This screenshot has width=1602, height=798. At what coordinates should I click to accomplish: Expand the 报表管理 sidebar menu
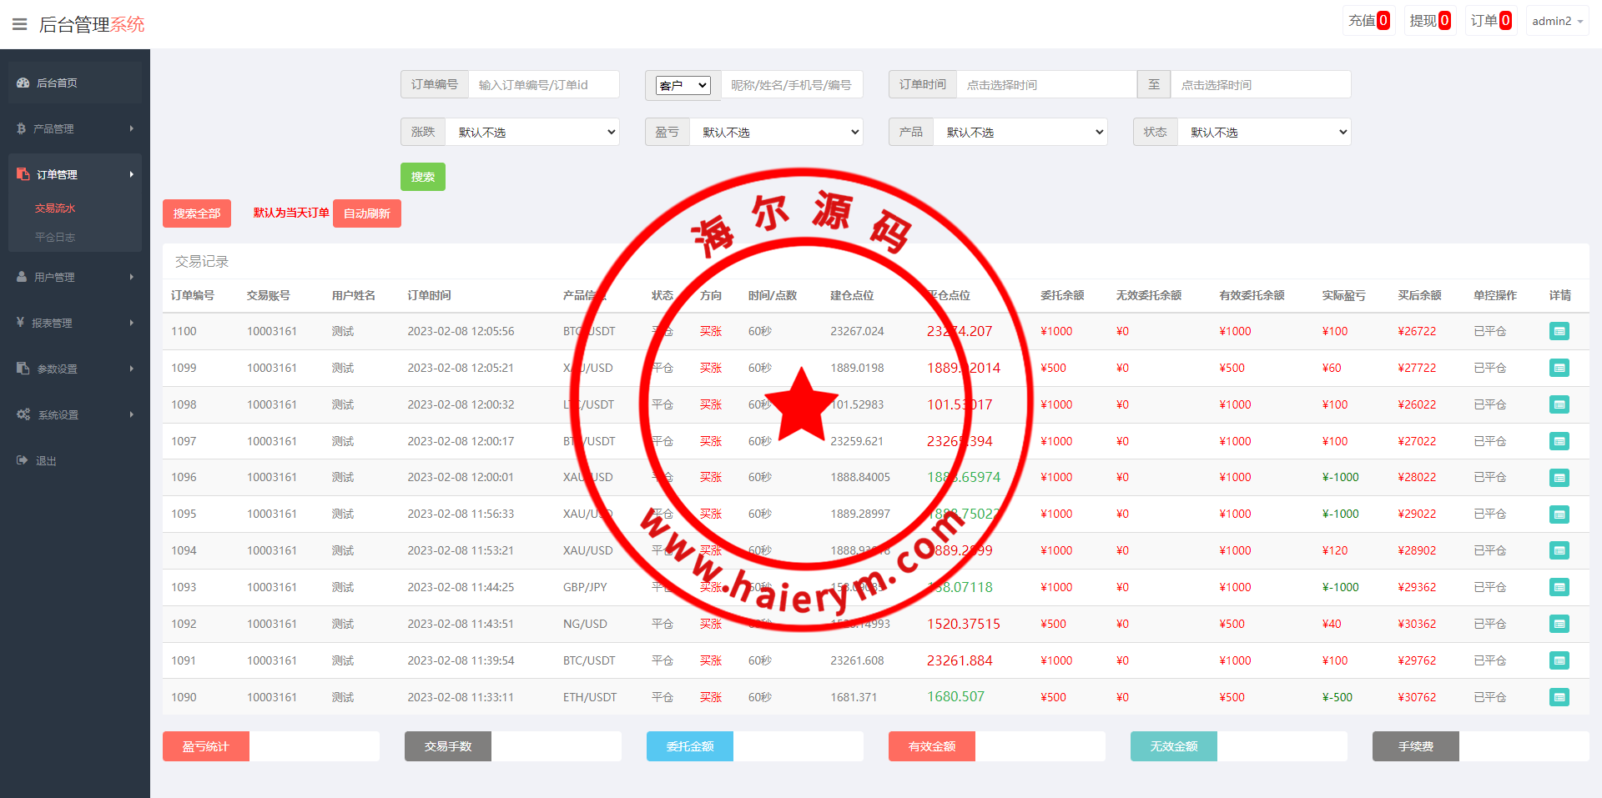(x=75, y=323)
